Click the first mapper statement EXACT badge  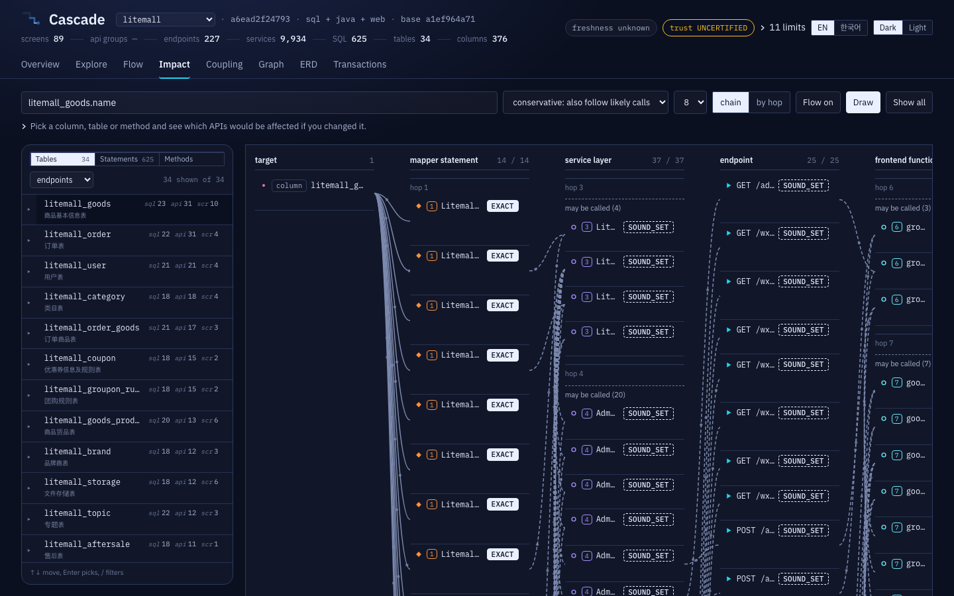click(502, 206)
